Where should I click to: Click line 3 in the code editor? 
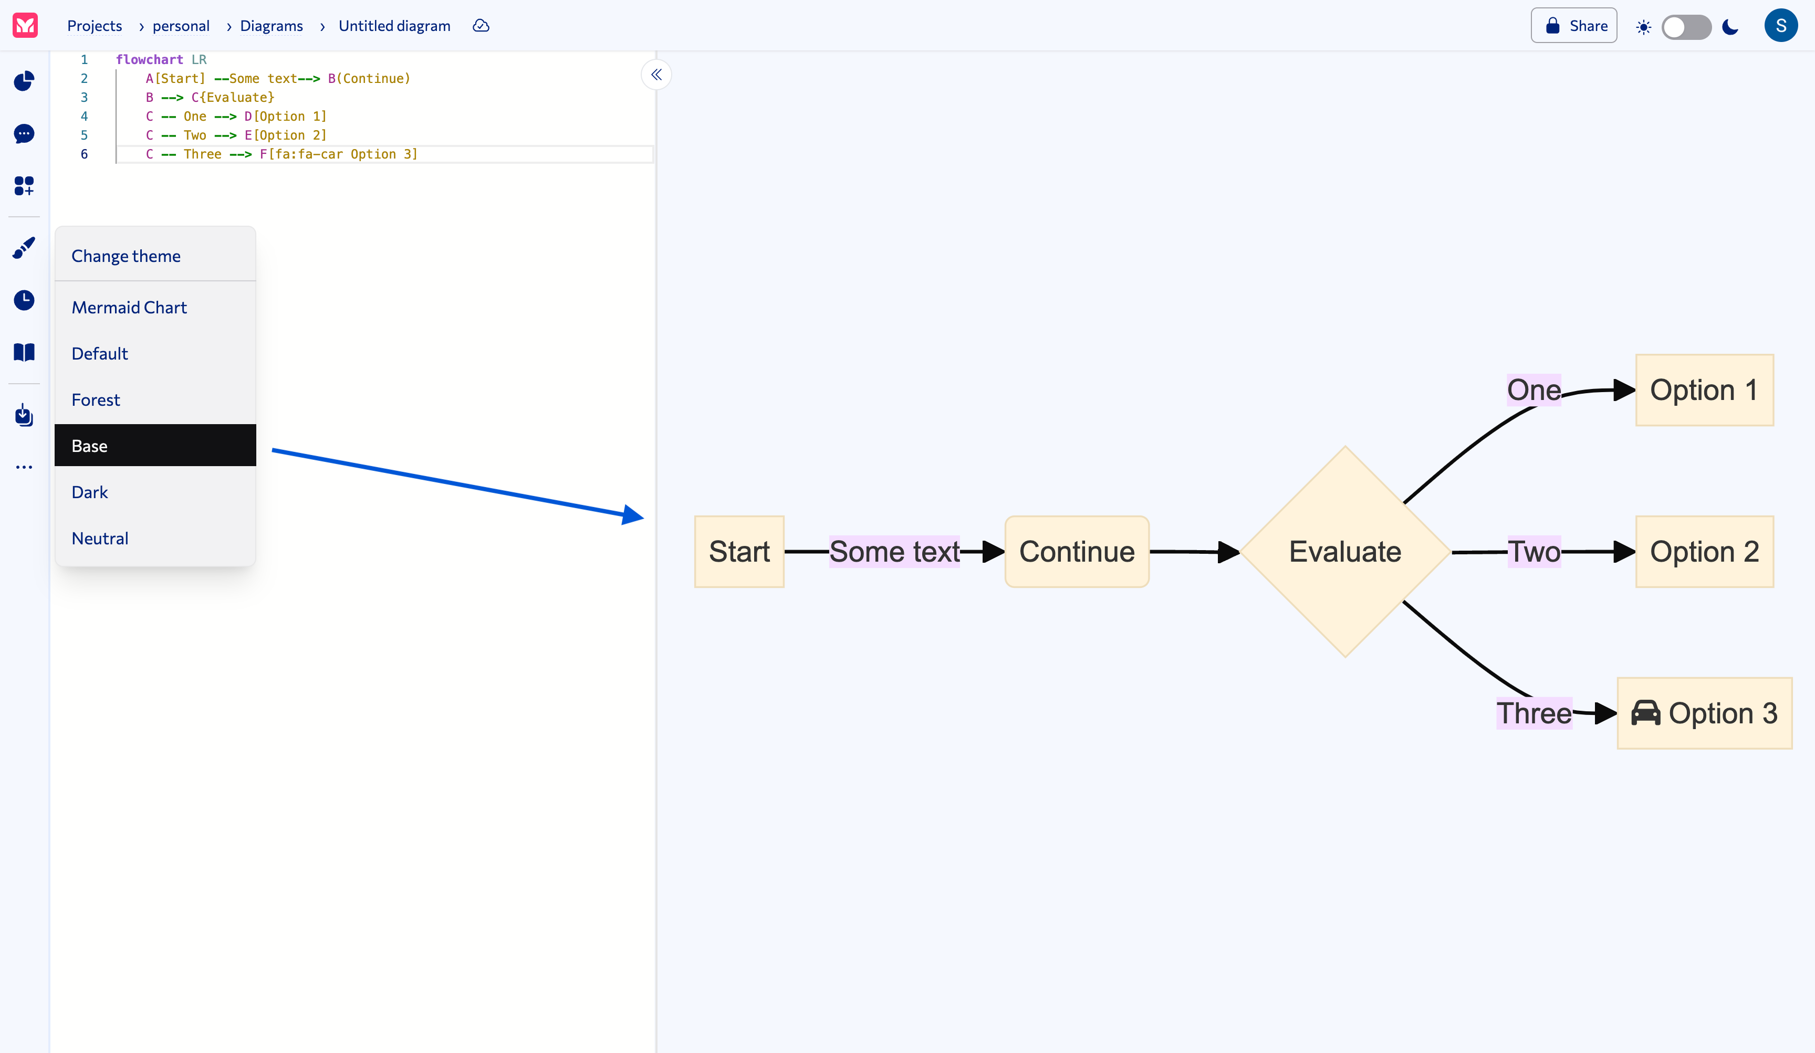[x=209, y=97]
